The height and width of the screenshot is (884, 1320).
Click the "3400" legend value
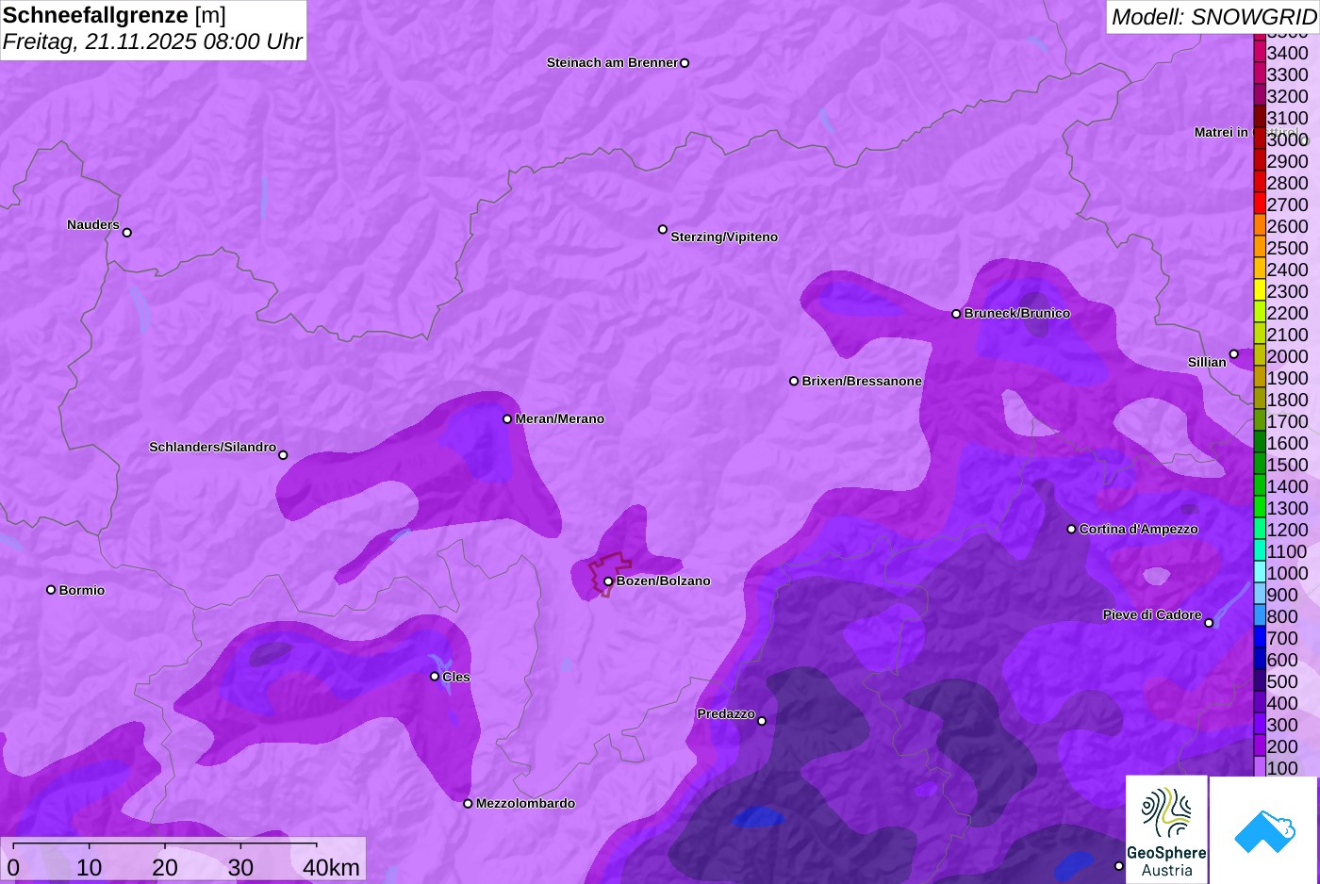[1288, 54]
